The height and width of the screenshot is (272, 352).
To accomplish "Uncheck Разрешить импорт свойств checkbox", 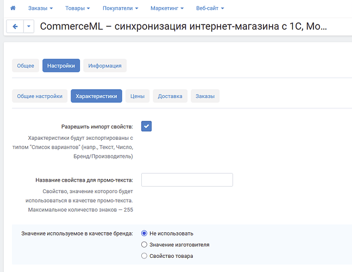I will pos(146,126).
